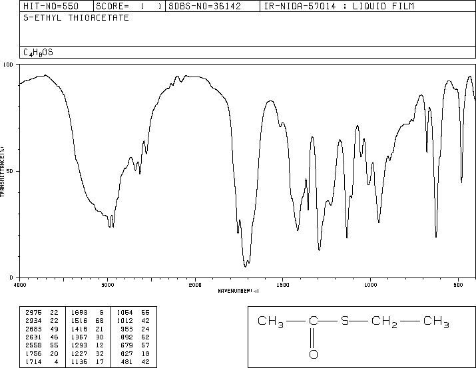Click the S atom in the structure
The width and height of the screenshot is (476, 368).
pos(345,321)
